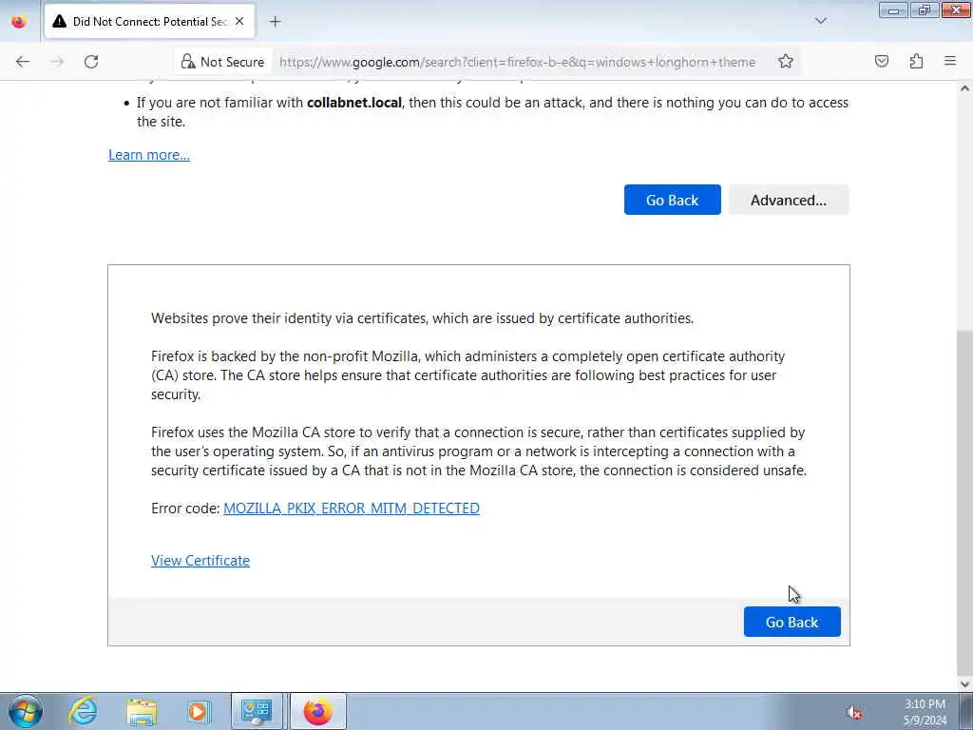Click the upper Go Back button
Viewport: 973px width, 730px height.
(672, 200)
